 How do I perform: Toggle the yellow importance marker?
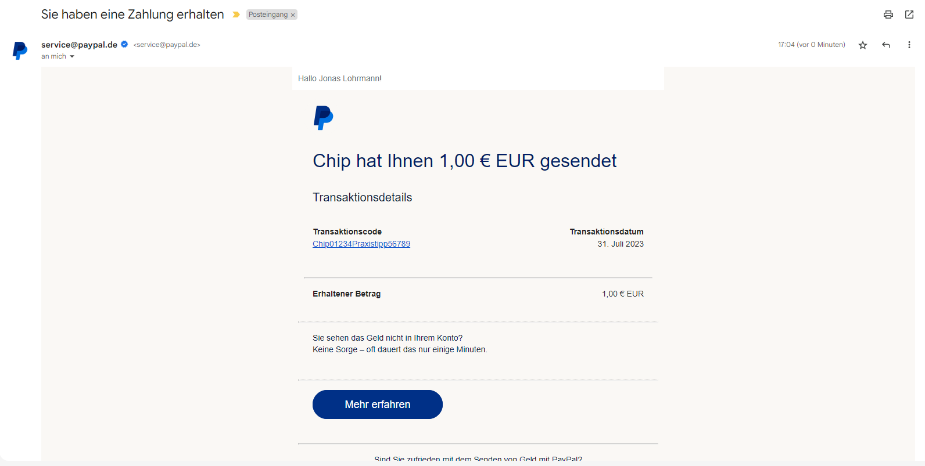(236, 15)
